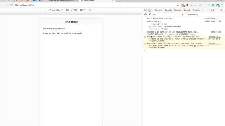Open the 96% zoom dropdown
225x126 pixels.
(83, 10)
